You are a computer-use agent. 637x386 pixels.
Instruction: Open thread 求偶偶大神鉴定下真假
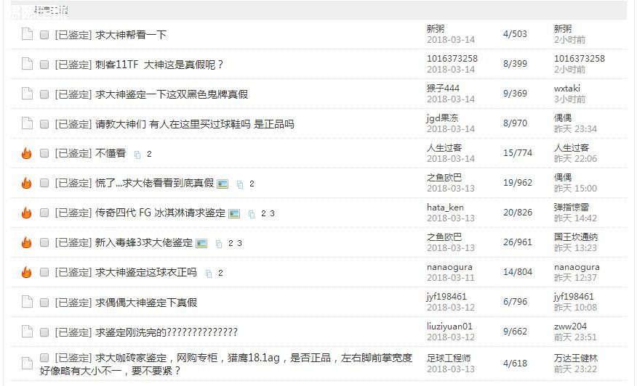(x=146, y=303)
